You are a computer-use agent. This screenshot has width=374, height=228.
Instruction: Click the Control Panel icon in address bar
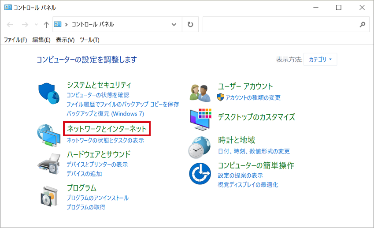57,24
